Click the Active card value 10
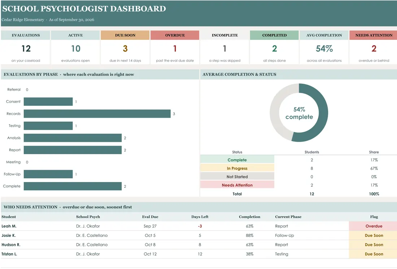Screen dimensions: 397x269 tap(75, 48)
